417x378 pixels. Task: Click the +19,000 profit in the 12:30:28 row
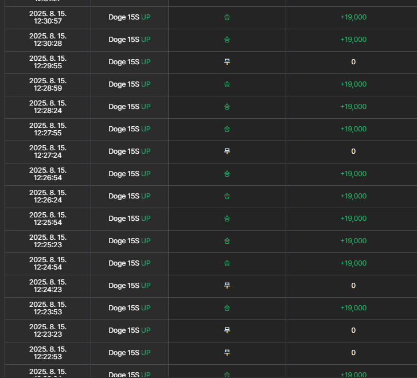(353, 40)
